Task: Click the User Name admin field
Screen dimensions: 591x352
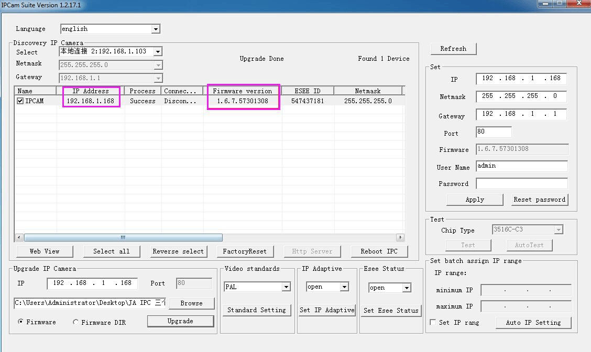Action: (x=522, y=166)
